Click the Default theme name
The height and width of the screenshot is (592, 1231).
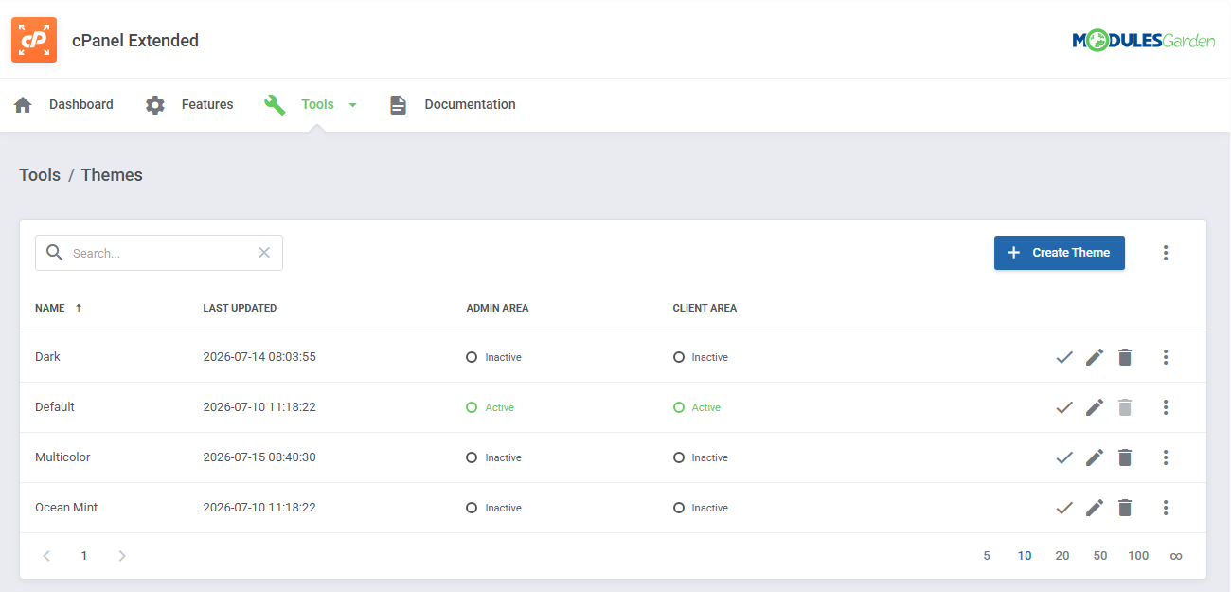tap(55, 407)
